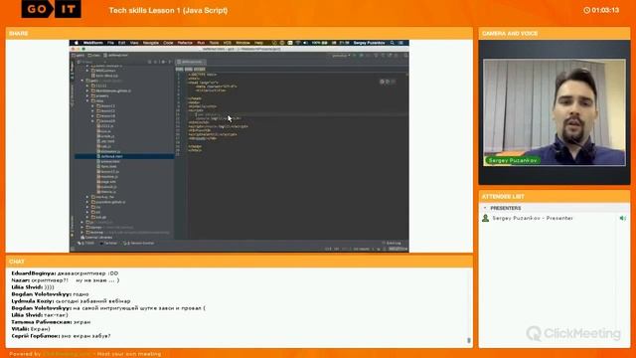Click Vitalii's chat message
Image resolution: width=636 pixels, height=358 pixels.
point(31,329)
